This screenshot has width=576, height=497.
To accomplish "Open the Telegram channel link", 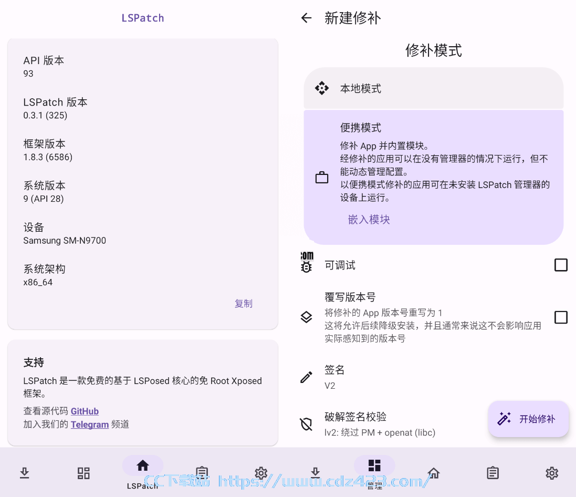I will pyautogui.click(x=90, y=424).
